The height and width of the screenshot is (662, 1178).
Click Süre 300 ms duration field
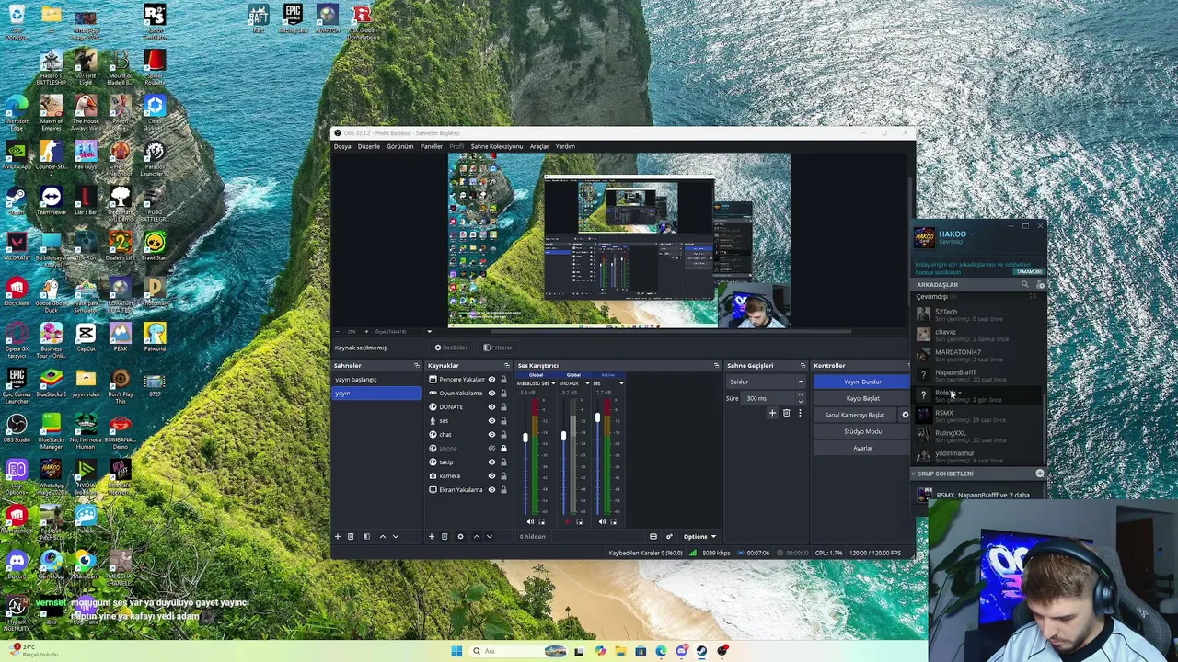[771, 398]
